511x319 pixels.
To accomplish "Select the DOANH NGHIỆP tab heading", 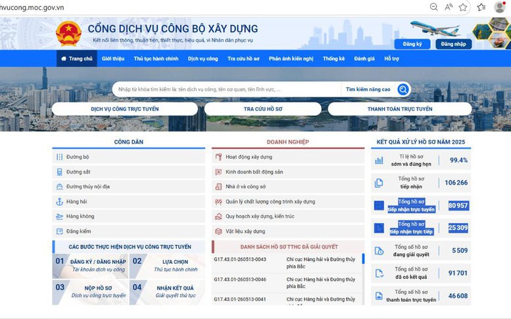I will 288,142.
